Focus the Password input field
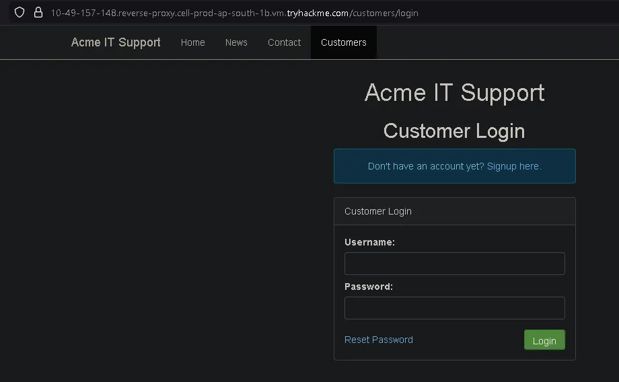 point(454,308)
